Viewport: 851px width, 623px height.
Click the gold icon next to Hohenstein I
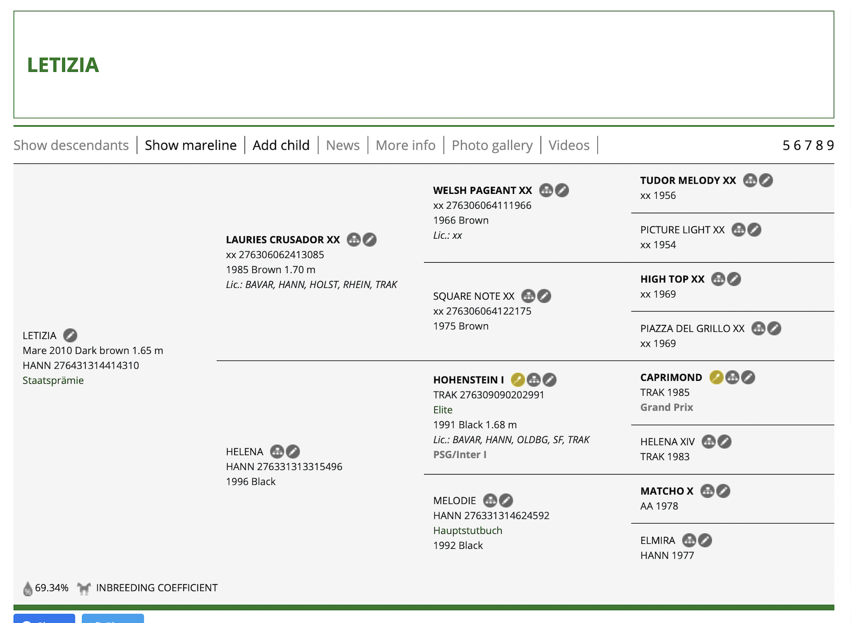pyautogui.click(x=517, y=380)
